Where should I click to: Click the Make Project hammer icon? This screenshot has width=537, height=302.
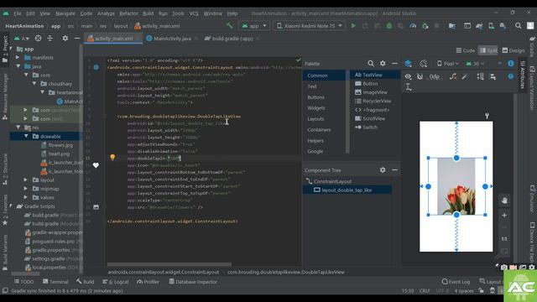click(x=229, y=26)
